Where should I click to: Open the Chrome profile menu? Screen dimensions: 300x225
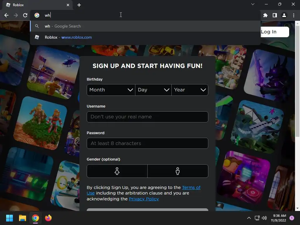284,15
